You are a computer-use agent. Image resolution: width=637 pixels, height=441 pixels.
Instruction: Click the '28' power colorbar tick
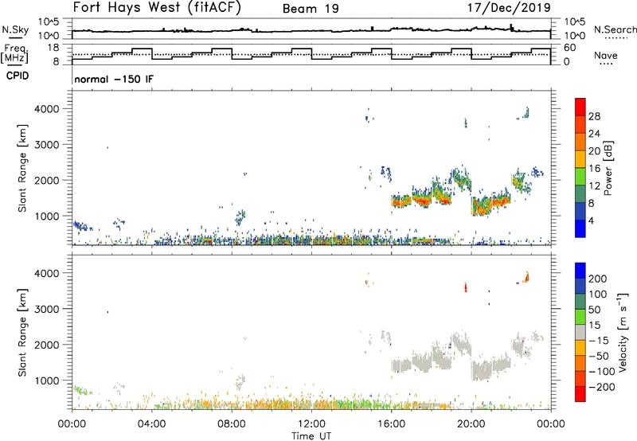pos(594,116)
